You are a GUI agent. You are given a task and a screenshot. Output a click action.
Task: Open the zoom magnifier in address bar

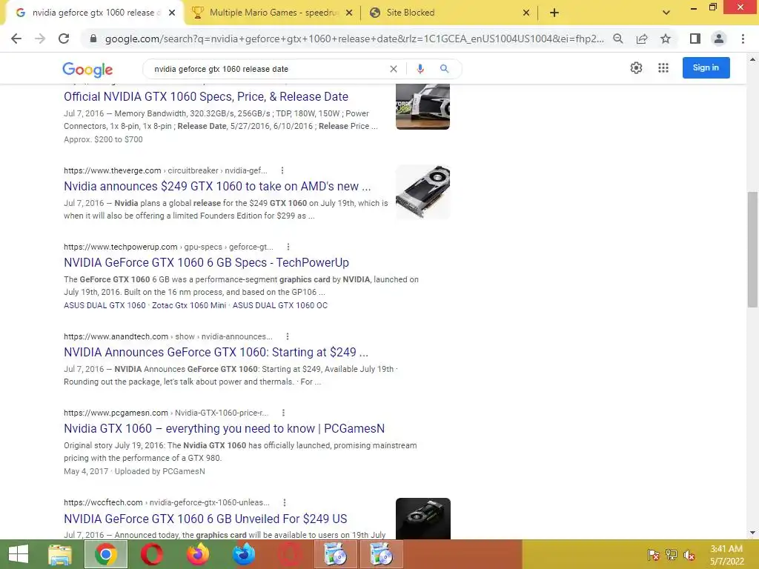point(618,39)
